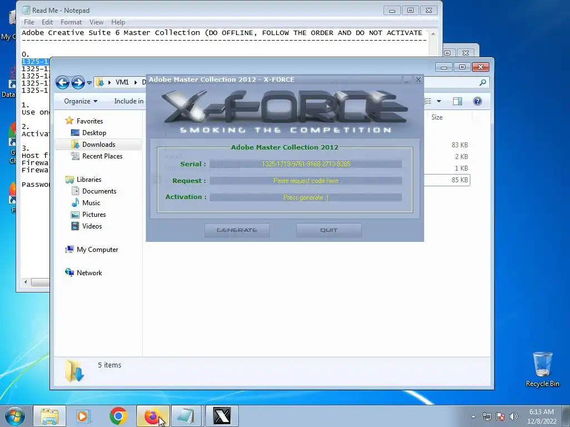
Task: Open Firefox from the taskbar
Action: click(153, 416)
